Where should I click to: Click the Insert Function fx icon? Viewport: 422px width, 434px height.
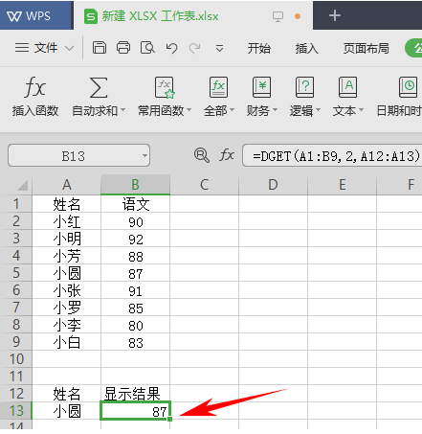coord(35,87)
